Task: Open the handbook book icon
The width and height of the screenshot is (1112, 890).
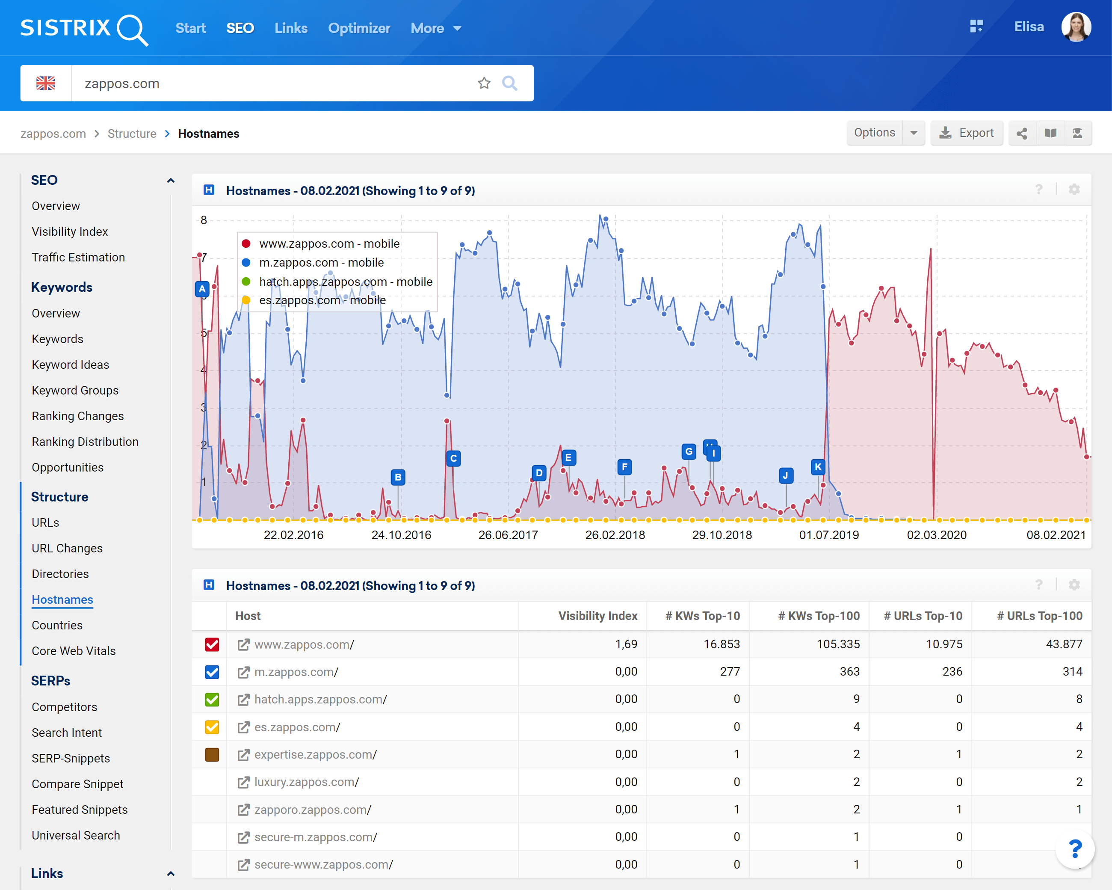Action: [x=1050, y=133]
